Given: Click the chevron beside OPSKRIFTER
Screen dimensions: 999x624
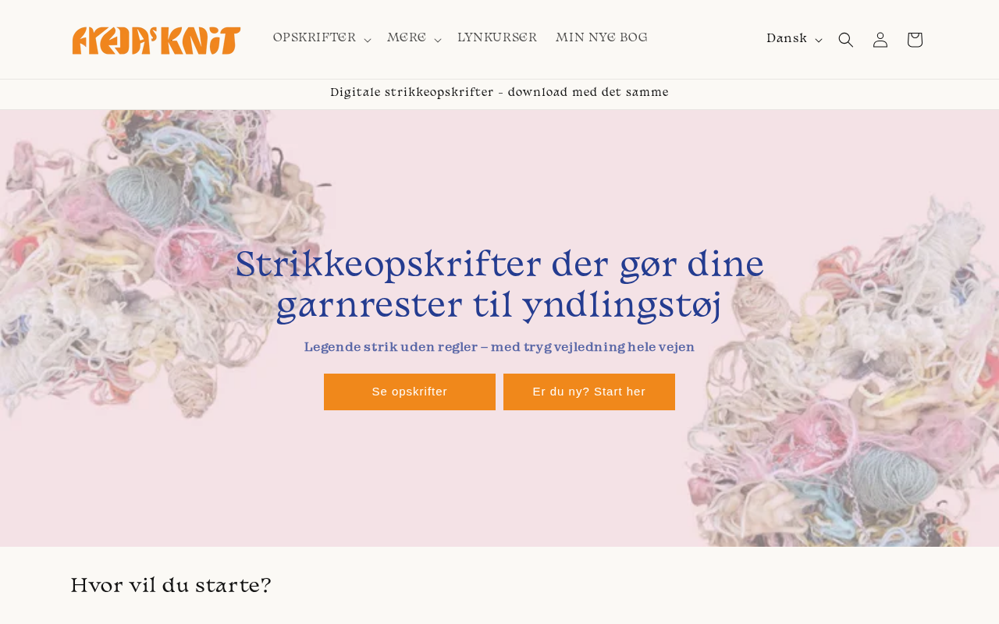Looking at the screenshot, I should pyautogui.click(x=367, y=40).
